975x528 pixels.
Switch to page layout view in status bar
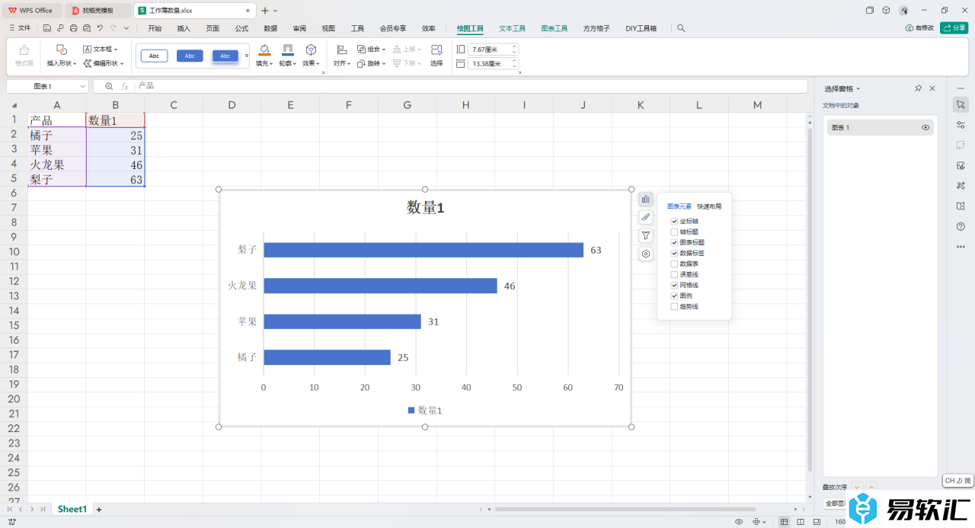801,522
